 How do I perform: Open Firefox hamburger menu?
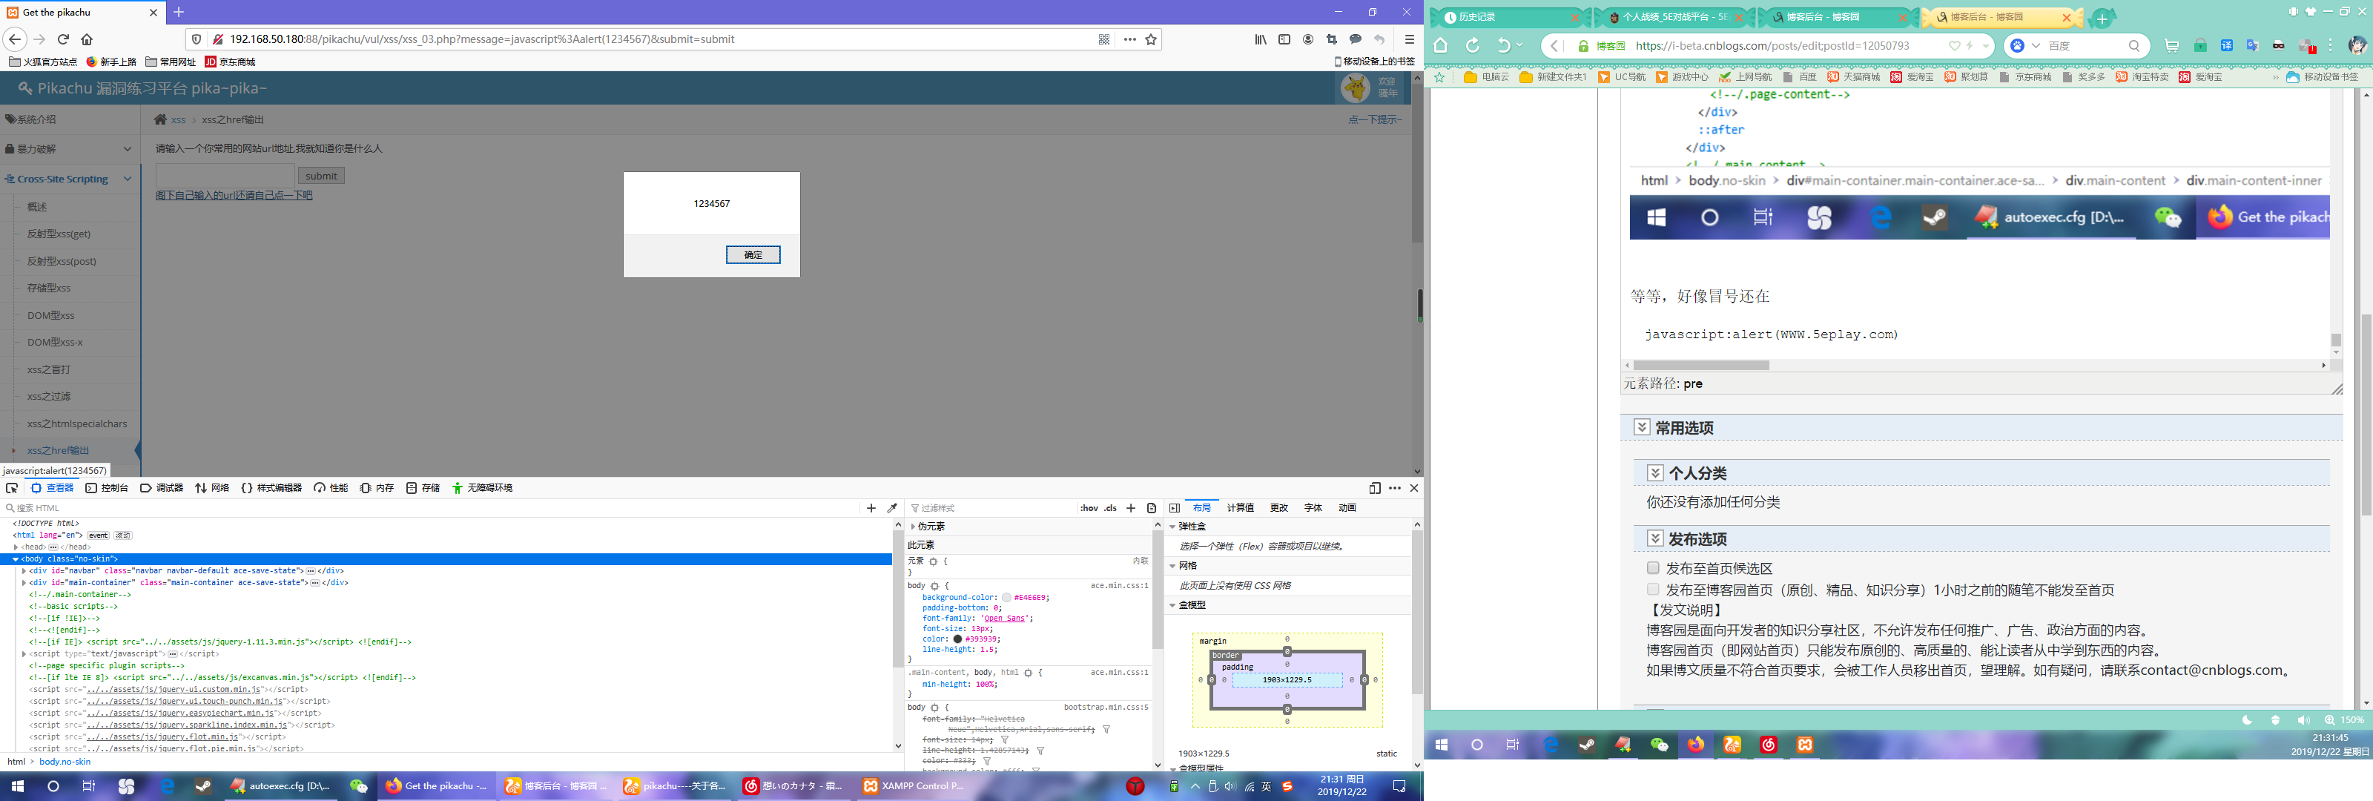pos(1408,39)
